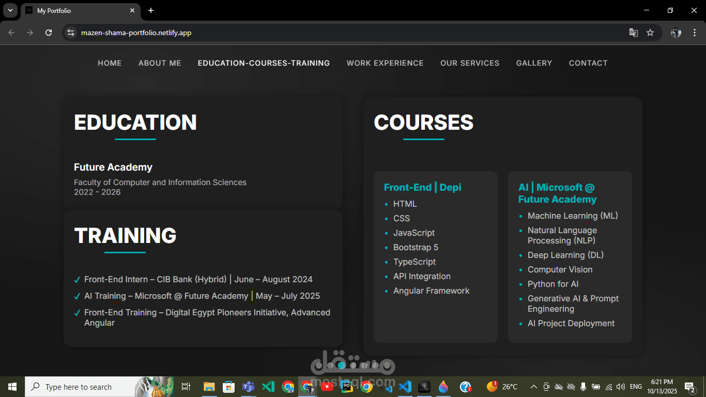Screen dimensions: 706x397
Task: Open the notification center icon
Action: [690, 387]
